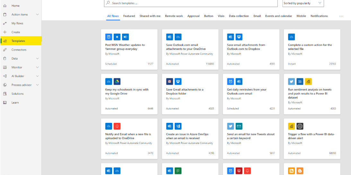Image resolution: width=351 pixels, height=175 pixels.
Task: Expand the AI Builder chevron
Action: click(x=38, y=76)
